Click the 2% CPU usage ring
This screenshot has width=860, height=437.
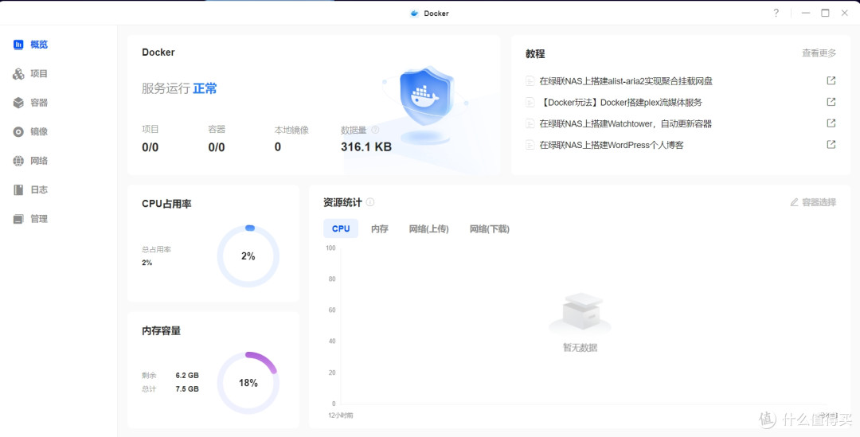coord(248,256)
